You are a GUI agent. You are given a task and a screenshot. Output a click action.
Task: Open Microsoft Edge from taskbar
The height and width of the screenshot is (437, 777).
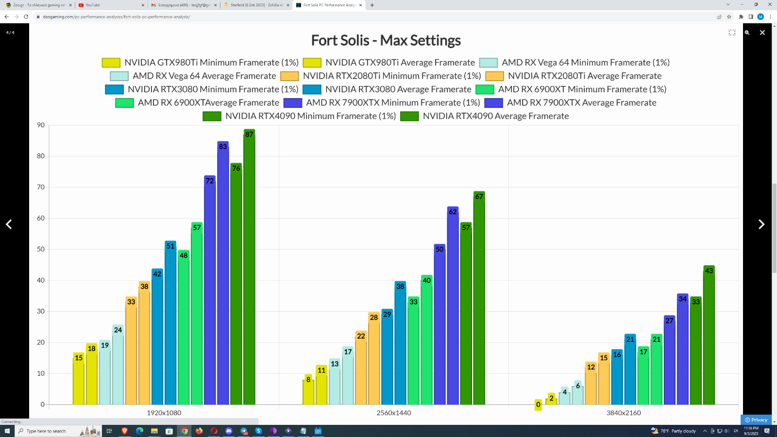pyautogui.click(x=139, y=431)
